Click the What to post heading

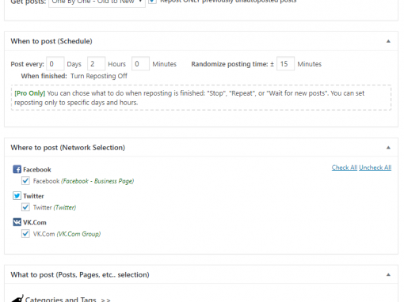point(80,275)
